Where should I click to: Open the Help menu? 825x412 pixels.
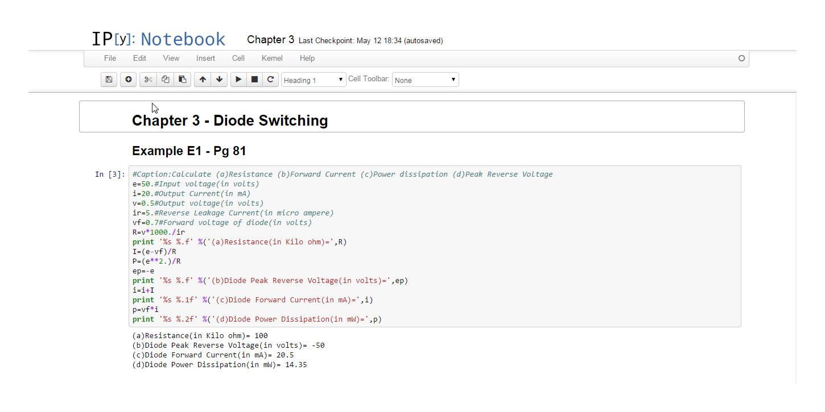(x=307, y=58)
